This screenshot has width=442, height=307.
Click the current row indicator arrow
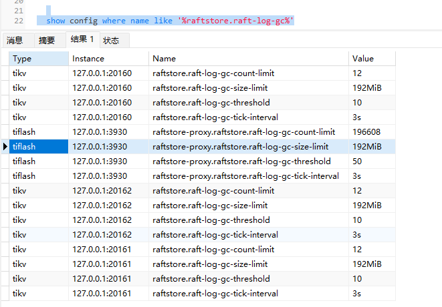[x=5, y=147]
